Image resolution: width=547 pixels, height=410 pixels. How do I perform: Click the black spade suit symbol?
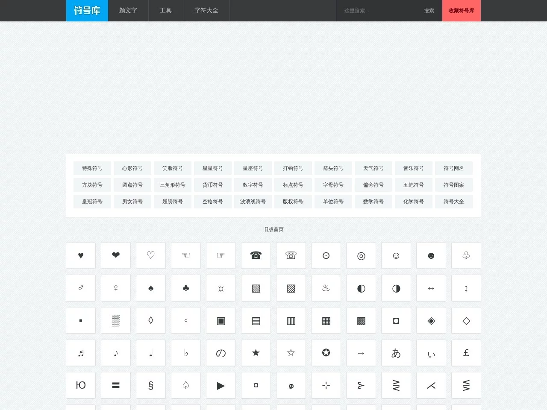click(x=151, y=288)
